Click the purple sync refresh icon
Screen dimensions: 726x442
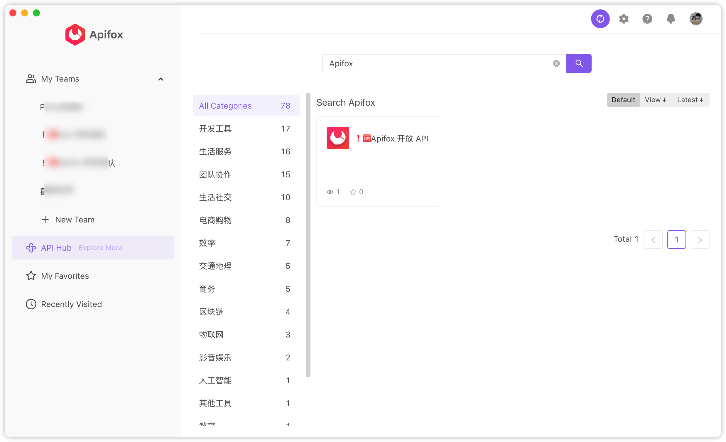(600, 19)
